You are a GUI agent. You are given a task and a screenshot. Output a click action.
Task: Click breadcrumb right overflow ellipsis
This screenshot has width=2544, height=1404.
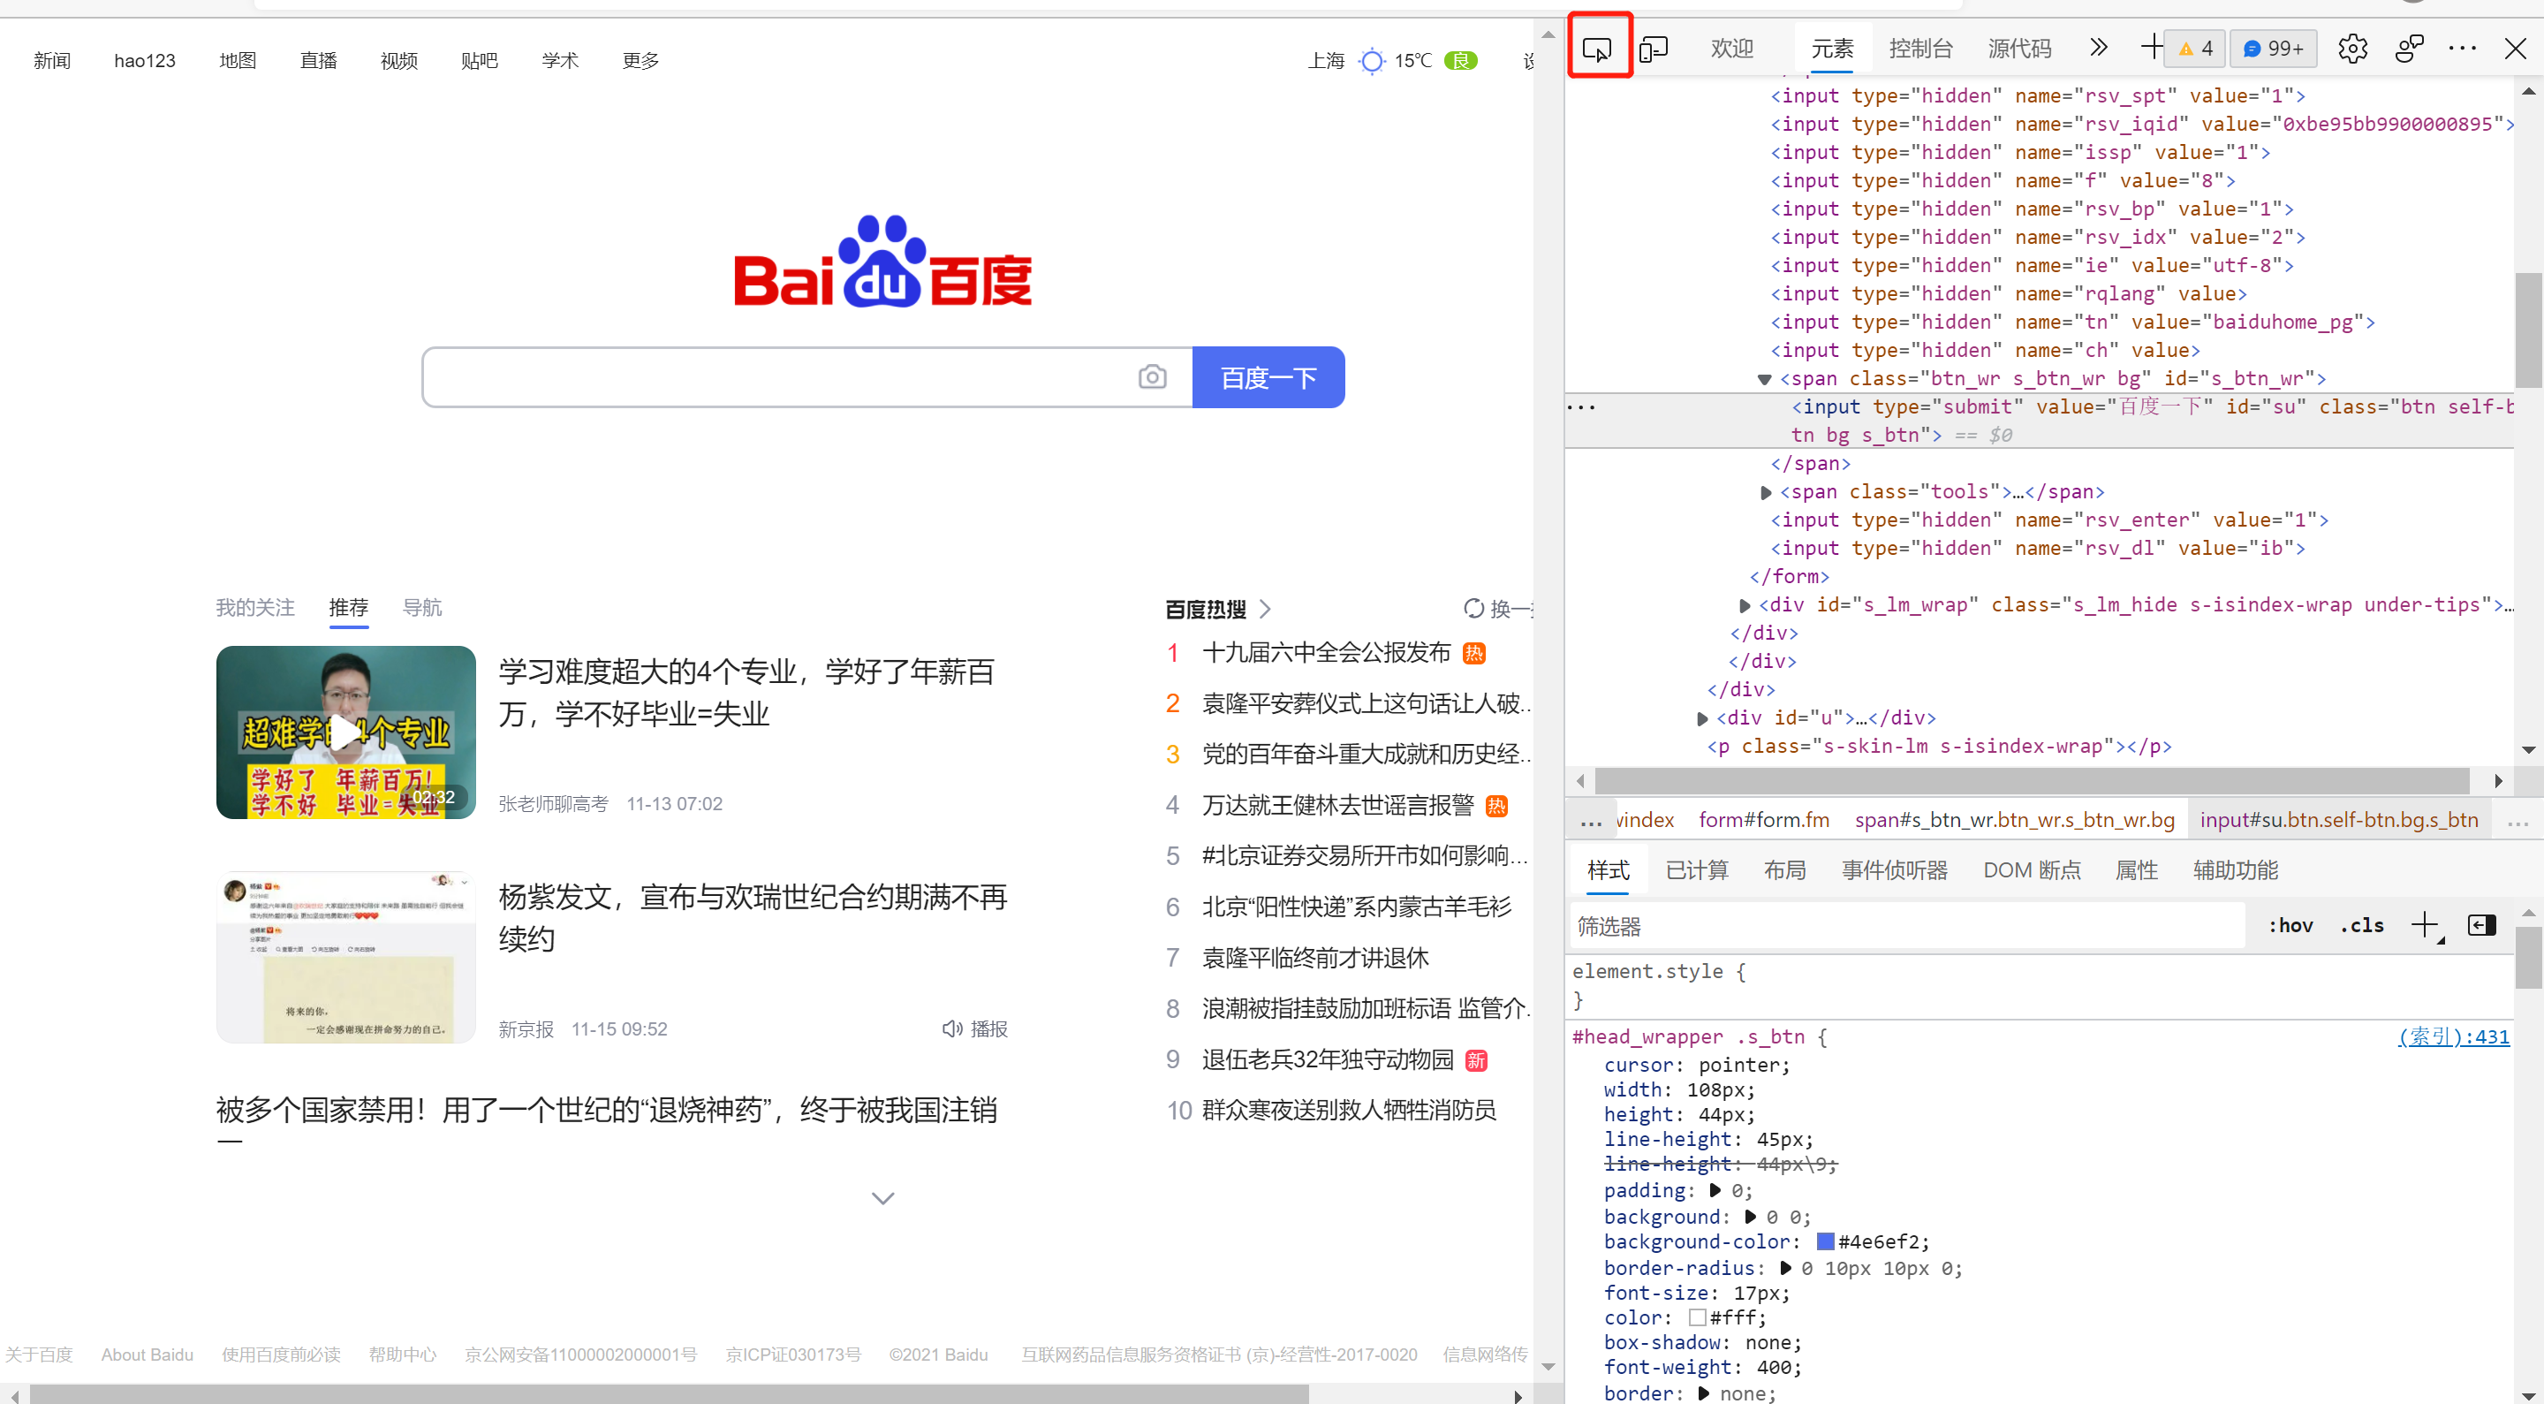pyautogui.click(x=2517, y=821)
